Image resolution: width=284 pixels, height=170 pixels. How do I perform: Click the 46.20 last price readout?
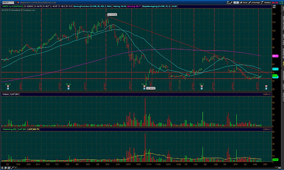(x=275, y=3)
